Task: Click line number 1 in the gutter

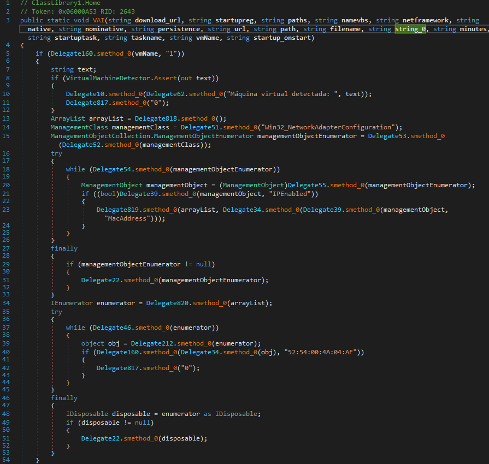Action: (x=8, y=3)
